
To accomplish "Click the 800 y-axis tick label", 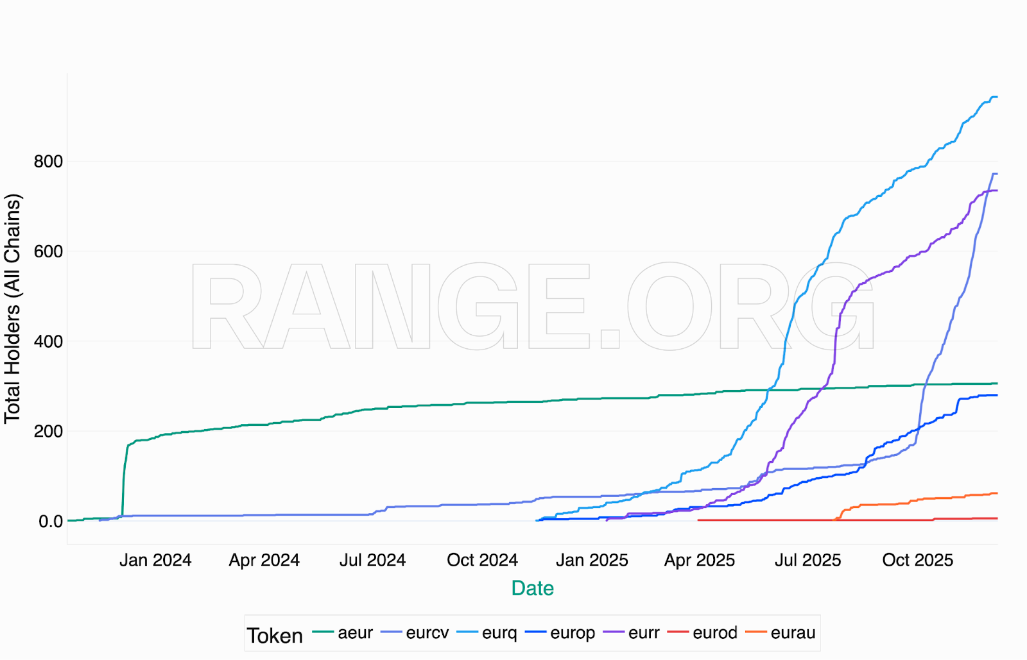I will pyautogui.click(x=48, y=162).
